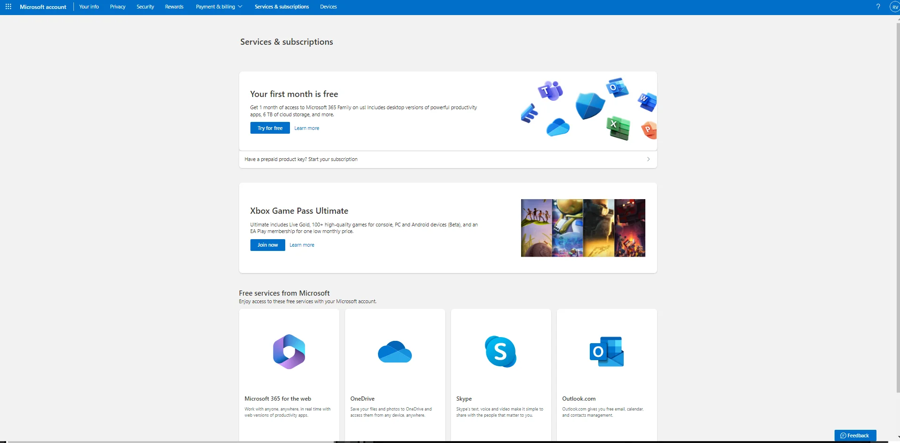Click Learn more for Microsoft 365 Family
This screenshot has height=443, width=900.
(307, 128)
